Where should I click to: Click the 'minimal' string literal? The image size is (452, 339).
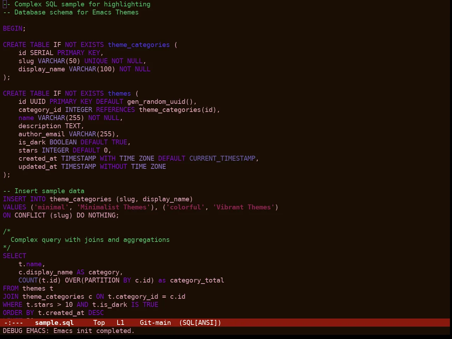(x=51, y=207)
